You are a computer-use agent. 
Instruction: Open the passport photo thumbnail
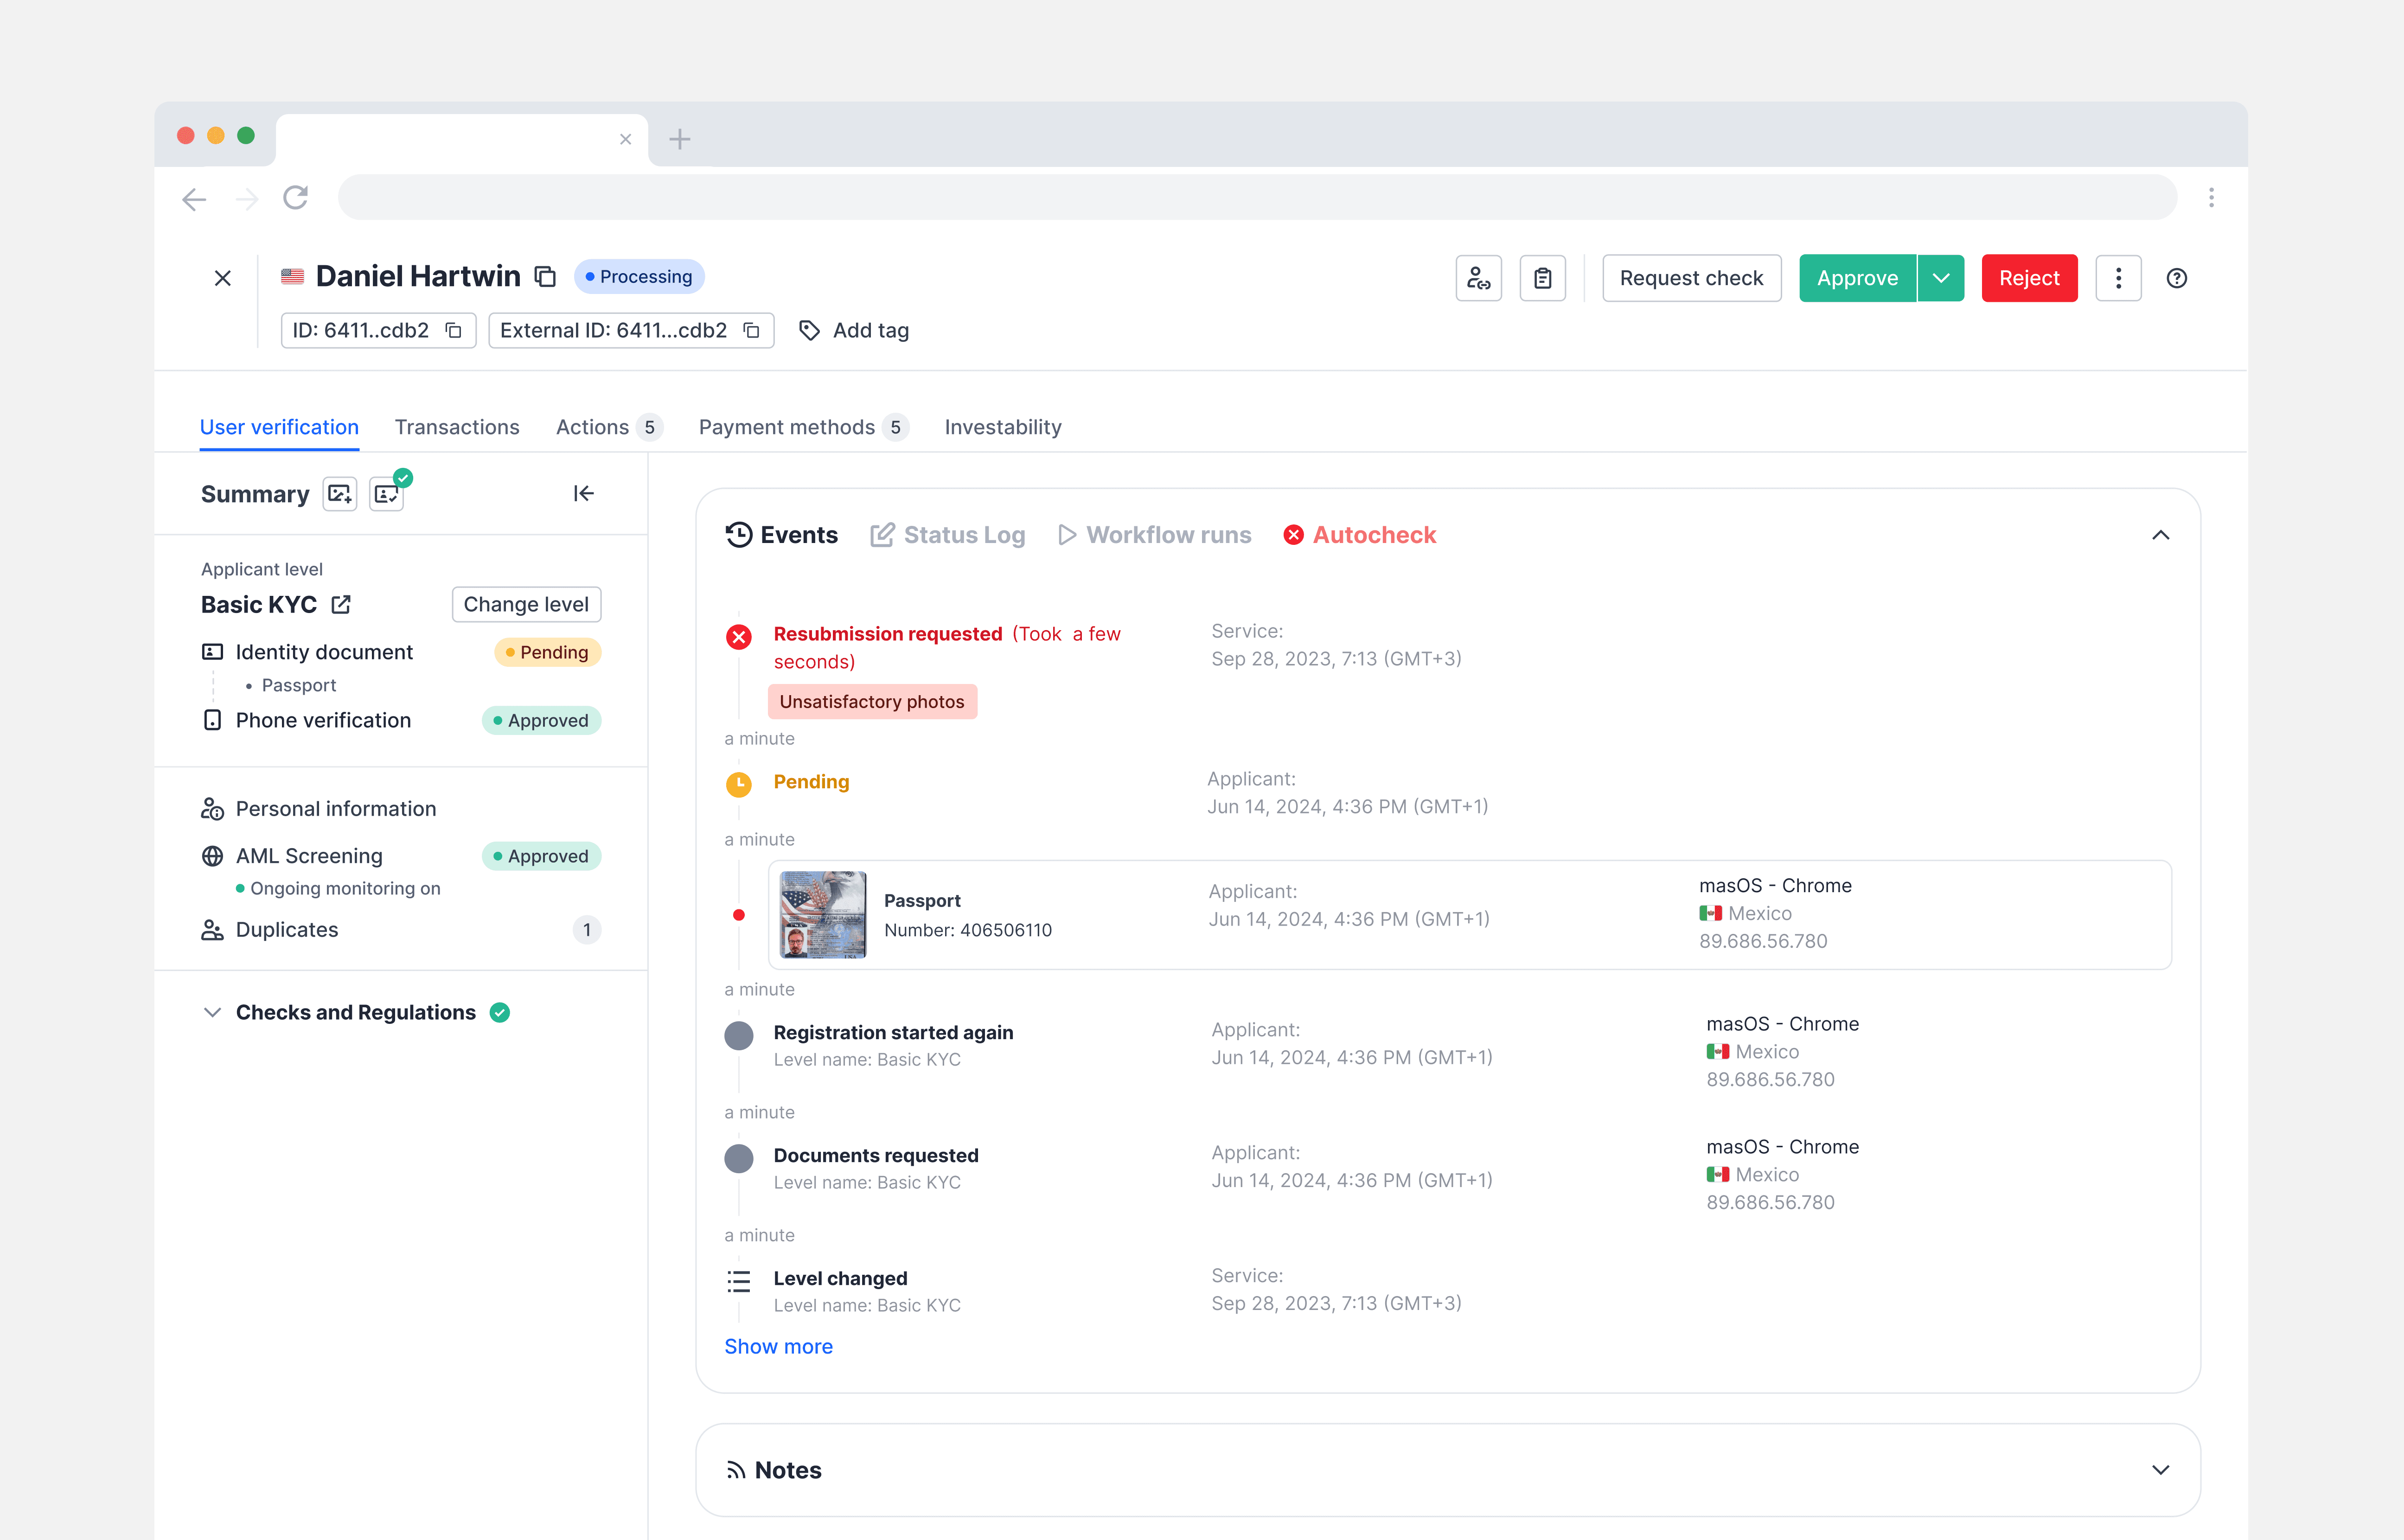coord(823,915)
